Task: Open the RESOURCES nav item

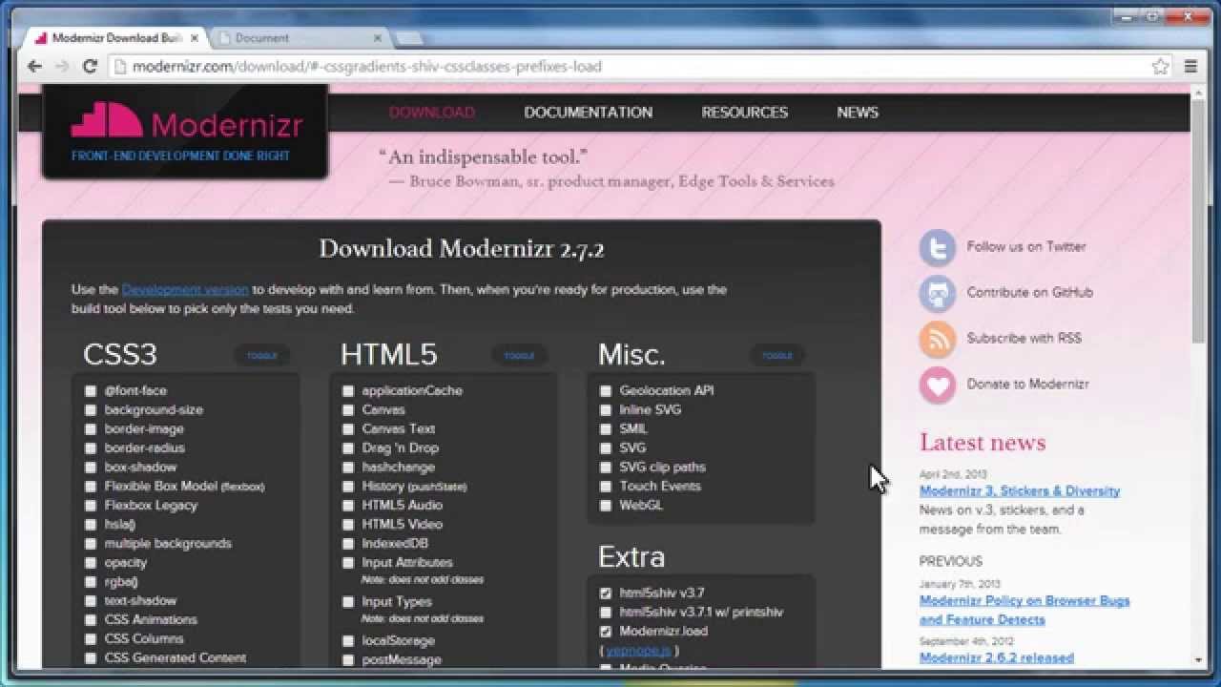Action: point(745,113)
